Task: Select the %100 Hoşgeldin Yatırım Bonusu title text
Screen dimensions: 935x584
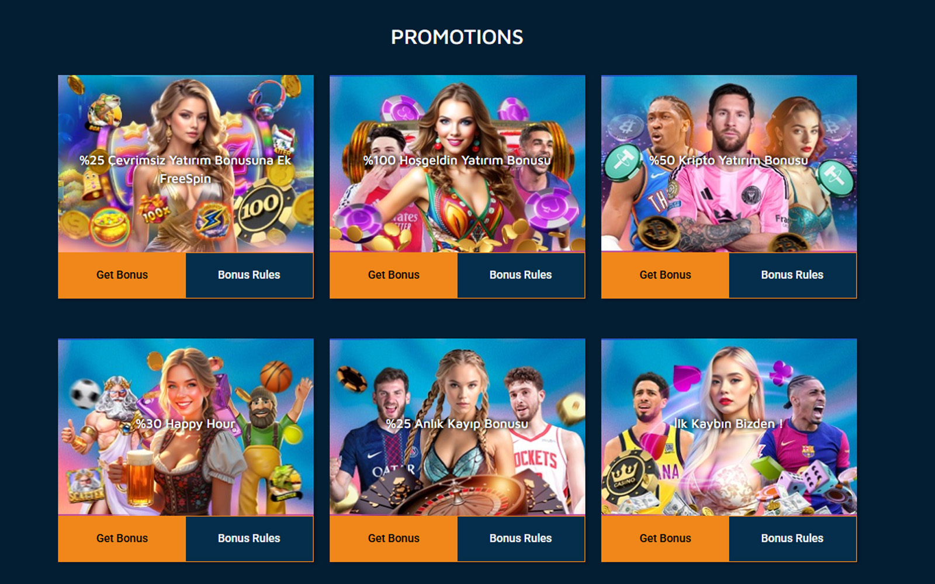Action: click(457, 160)
